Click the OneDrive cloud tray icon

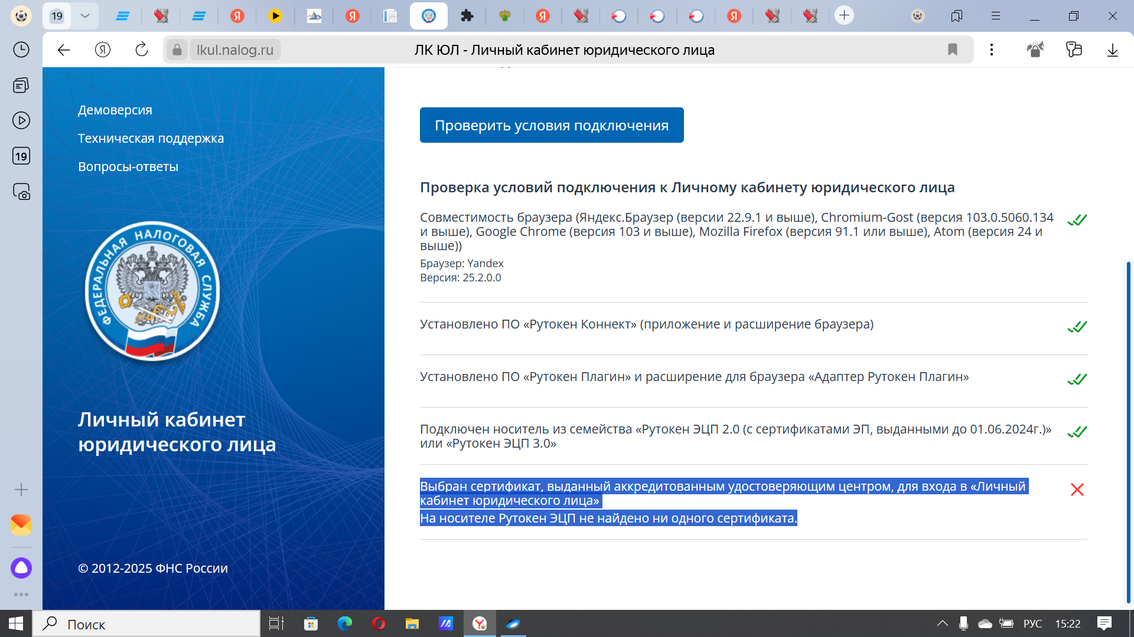pos(985,623)
